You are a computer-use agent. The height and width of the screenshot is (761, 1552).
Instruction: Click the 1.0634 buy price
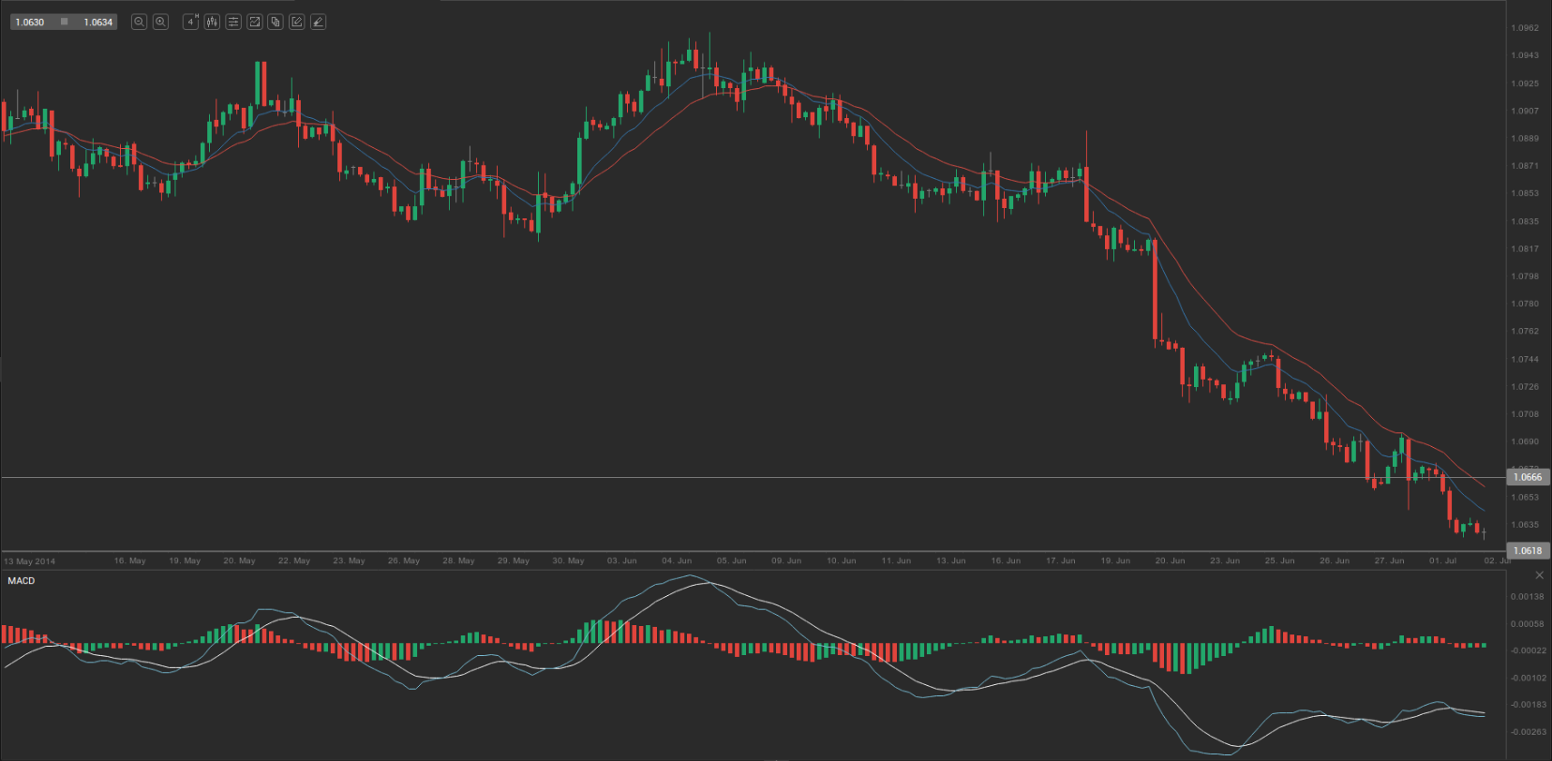[97, 22]
